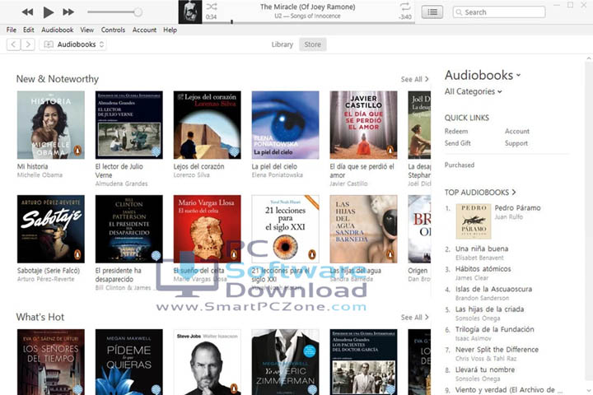593x395 pixels.
Task: Switch to the Library tab
Action: (282, 44)
